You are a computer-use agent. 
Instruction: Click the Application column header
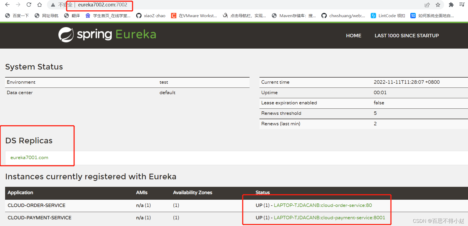[x=20, y=192]
